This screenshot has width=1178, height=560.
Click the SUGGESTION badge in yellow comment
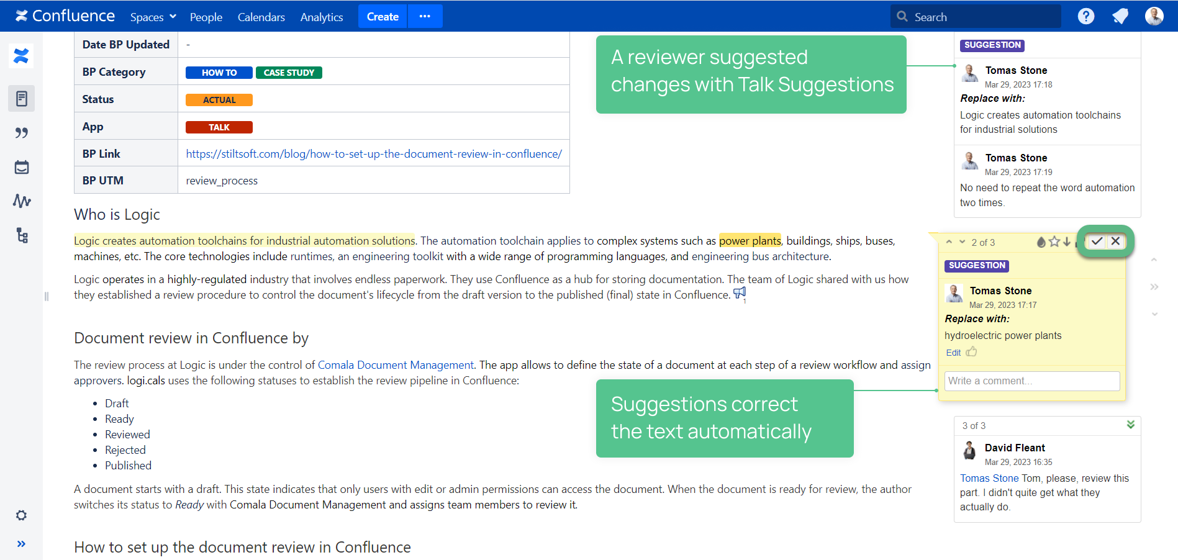(x=977, y=266)
